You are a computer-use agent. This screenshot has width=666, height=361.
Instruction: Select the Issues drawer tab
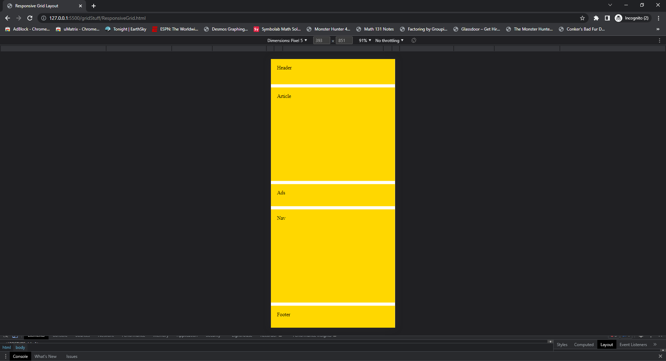pos(72,356)
